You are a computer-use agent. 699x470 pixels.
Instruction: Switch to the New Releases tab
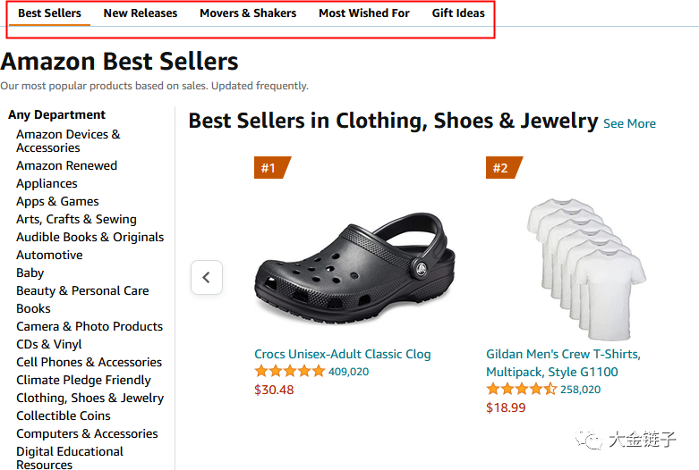coord(141,13)
